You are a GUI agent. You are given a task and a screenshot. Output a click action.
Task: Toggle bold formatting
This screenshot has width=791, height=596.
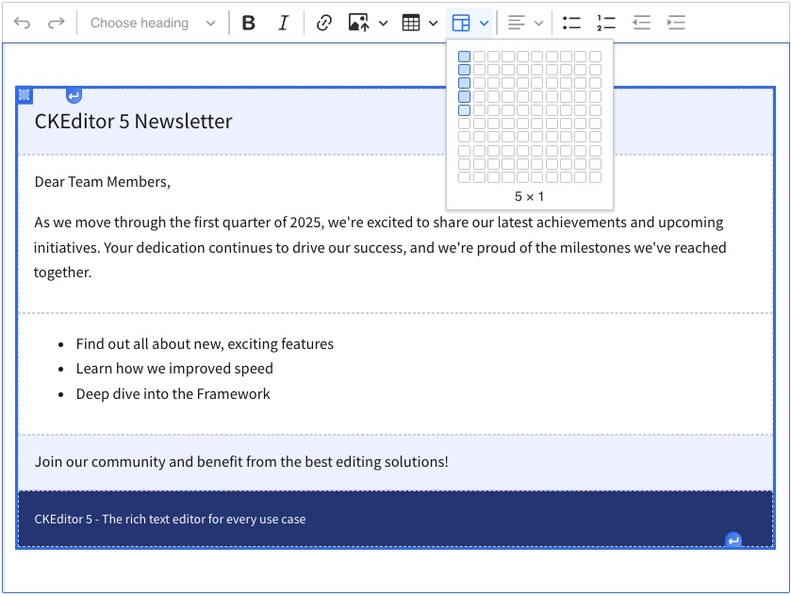pyautogui.click(x=248, y=23)
